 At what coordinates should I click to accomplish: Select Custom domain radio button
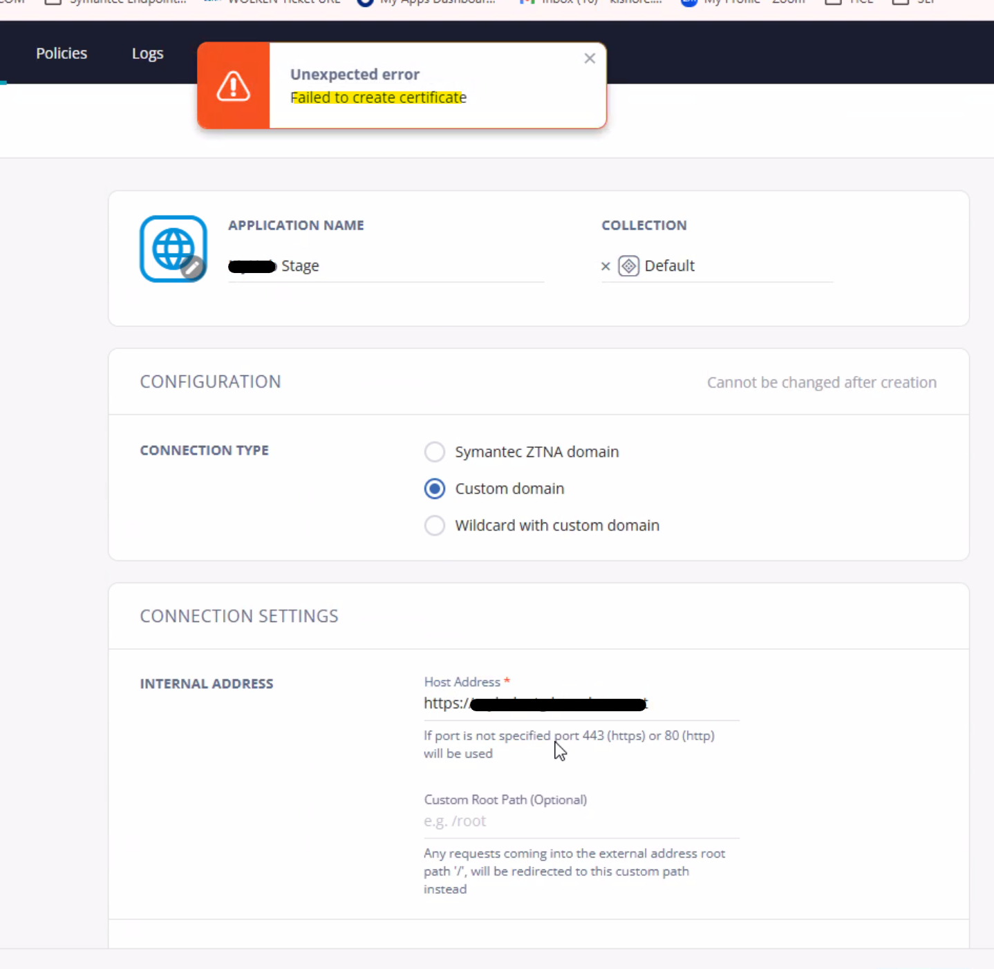(x=435, y=489)
